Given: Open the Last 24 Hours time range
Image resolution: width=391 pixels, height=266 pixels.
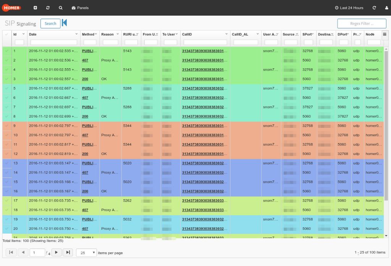Looking at the screenshot, I should pyautogui.click(x=349, y=8).
